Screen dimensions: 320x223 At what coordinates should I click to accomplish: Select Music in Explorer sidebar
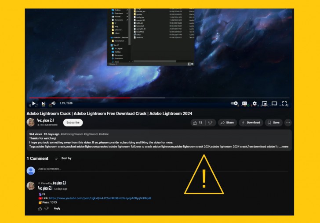tap(116, 61)
